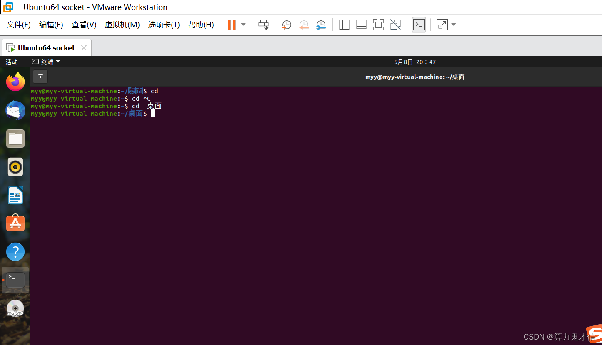
Task: Open a new terminal tab with plus button
Action: [40, 77]
